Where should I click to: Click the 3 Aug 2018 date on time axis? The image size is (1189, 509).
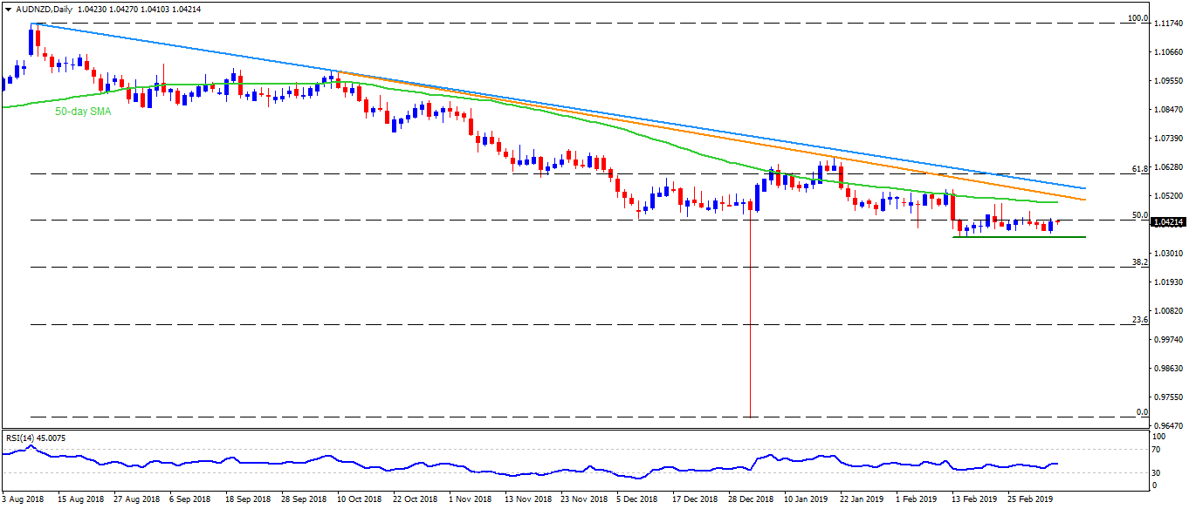pyautogui.click(x=25, y=501)
